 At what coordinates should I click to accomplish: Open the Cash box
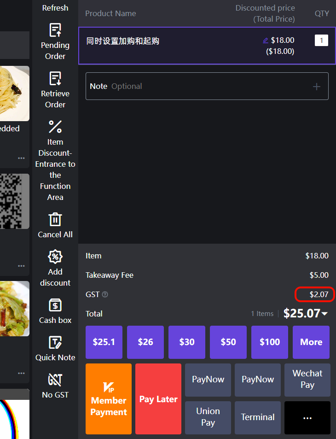[x=55, y=305]
